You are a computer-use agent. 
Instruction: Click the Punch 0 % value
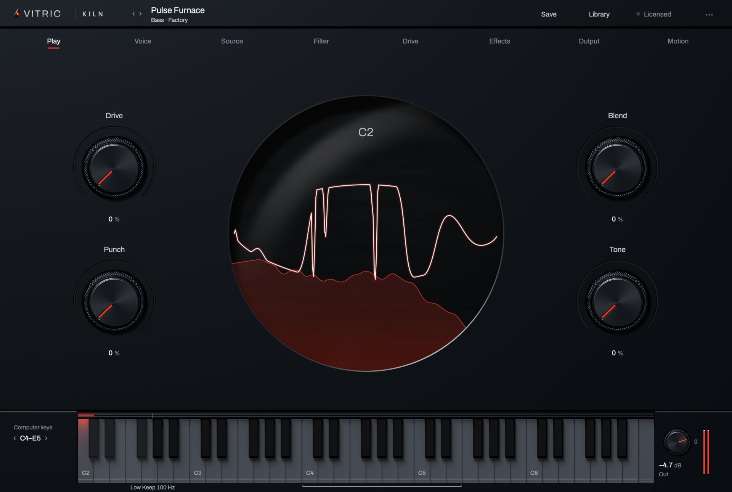click(x=114, y=353)
